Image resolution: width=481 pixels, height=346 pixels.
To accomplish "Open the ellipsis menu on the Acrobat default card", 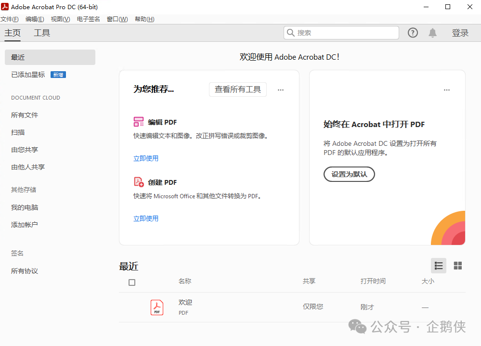I will (x=446, y=90).
